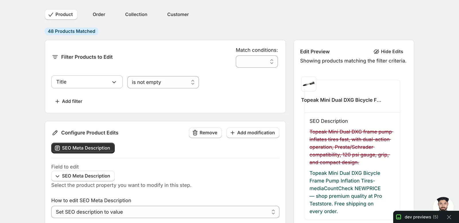Click the filter lines icon beside Filter Products
459x223 pixels.
[x=55, y=57]
